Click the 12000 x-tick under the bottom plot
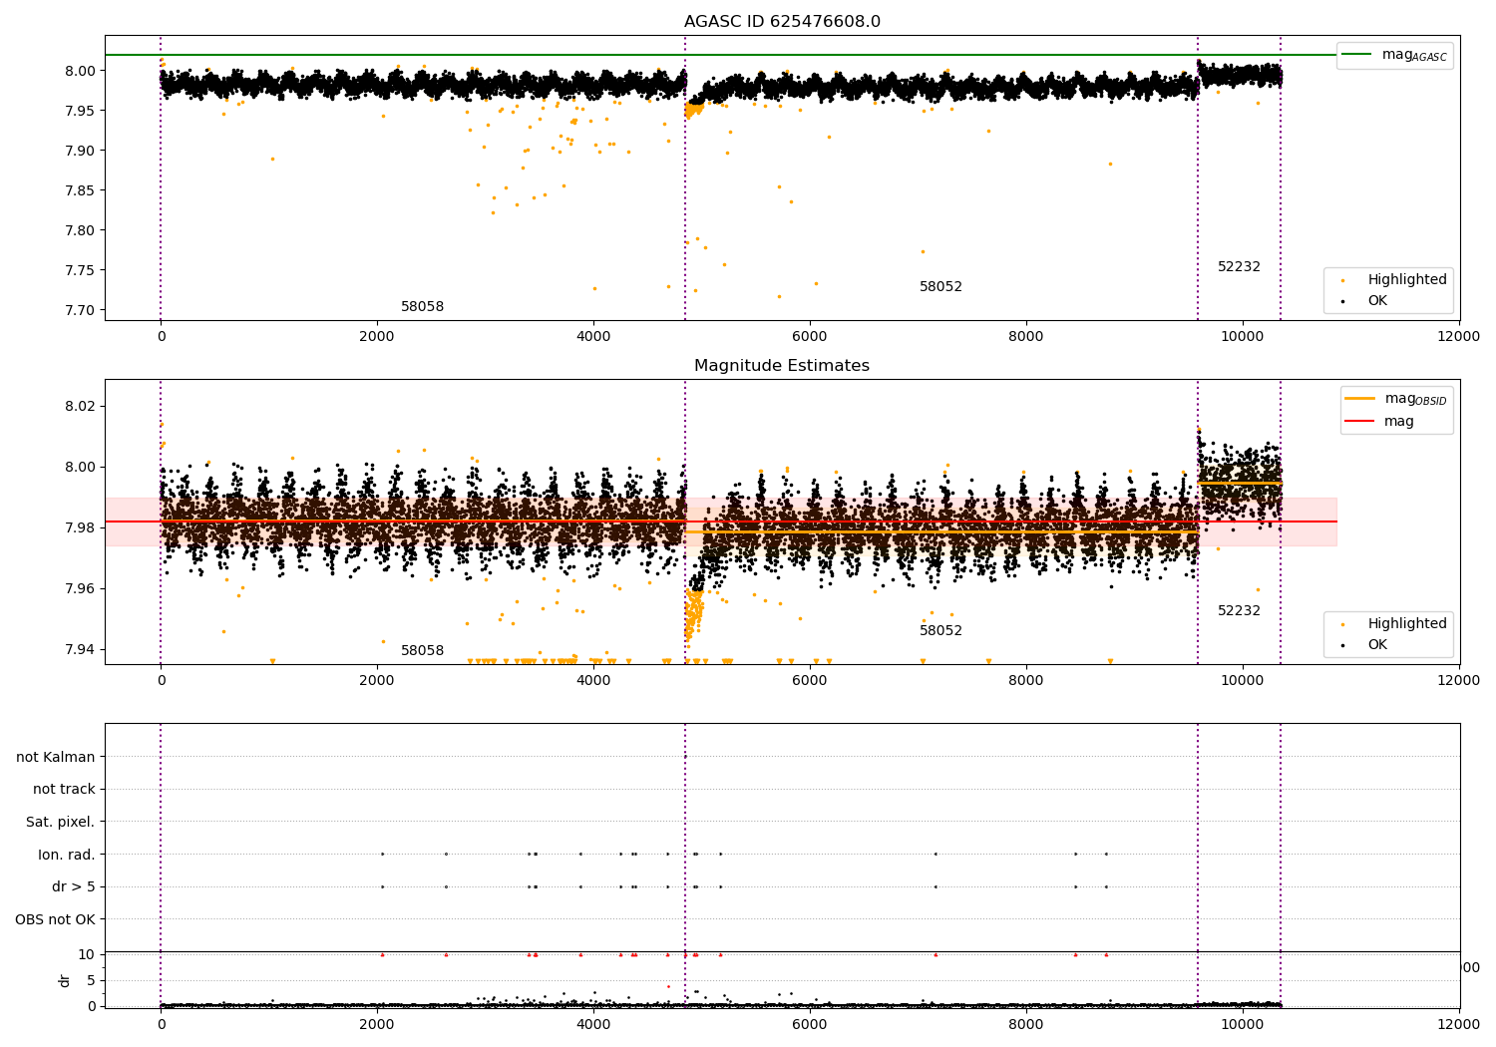Image resolution: width=1496 pixels, height=1047 pixels. click(x=1459, y=1024)
